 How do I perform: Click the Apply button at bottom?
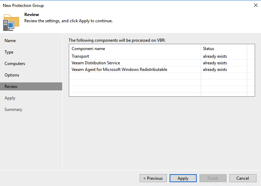(x=183, y=178)
